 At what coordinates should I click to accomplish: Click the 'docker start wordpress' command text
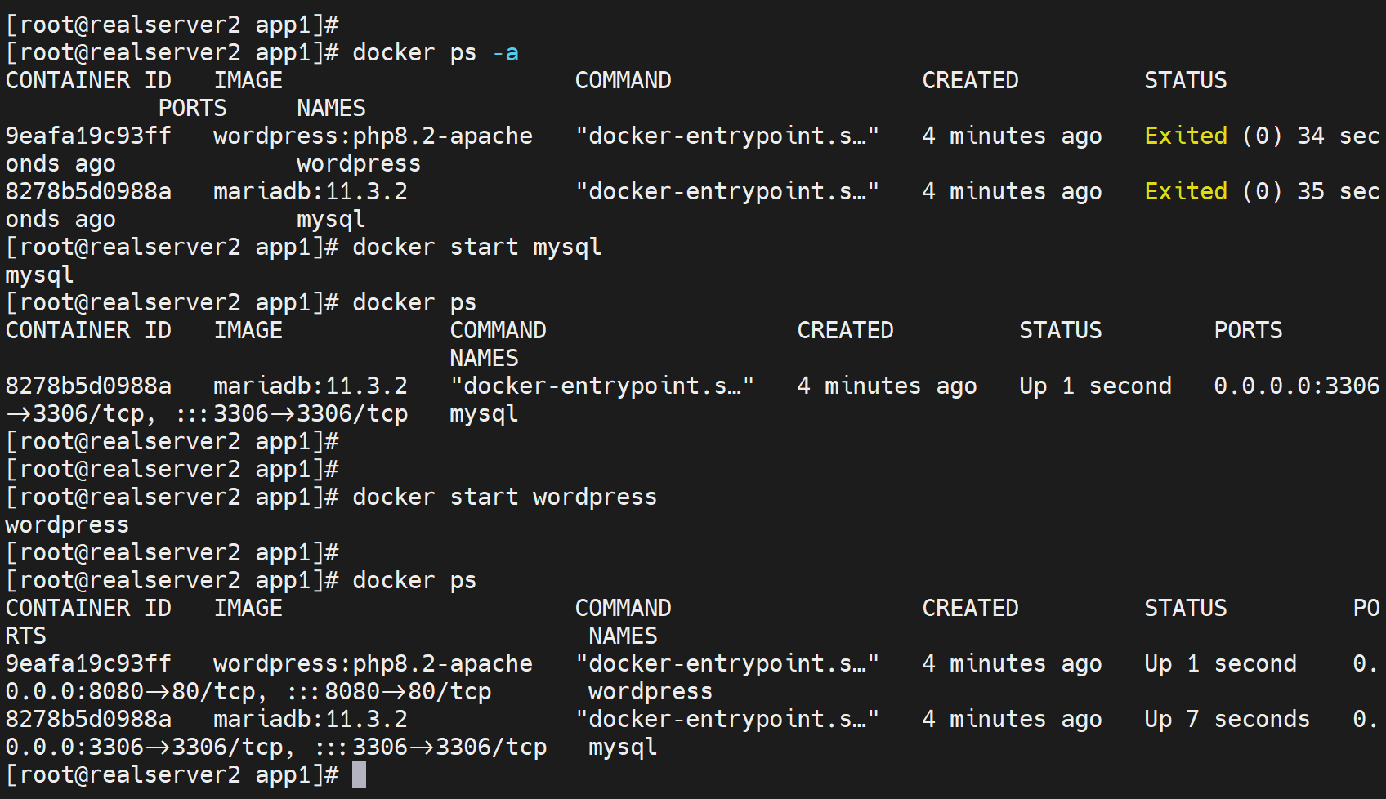504,497
